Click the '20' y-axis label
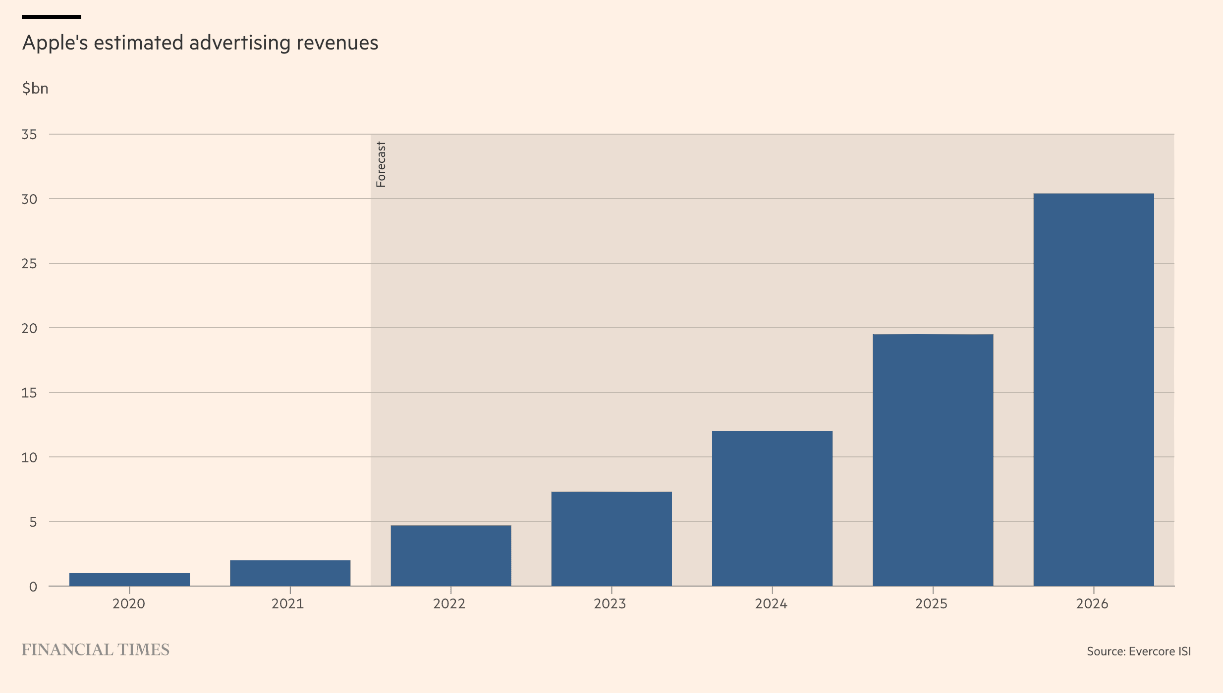This screenshot has width=1223, height=693. [29, 328]
